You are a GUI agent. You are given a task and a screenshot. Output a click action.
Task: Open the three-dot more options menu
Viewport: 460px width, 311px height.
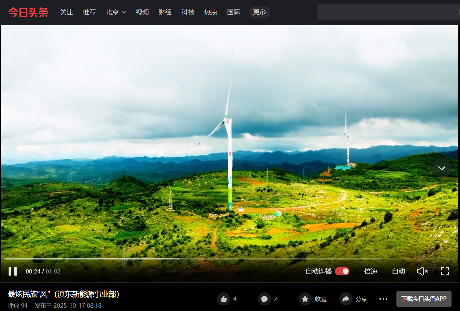(383, 299)
